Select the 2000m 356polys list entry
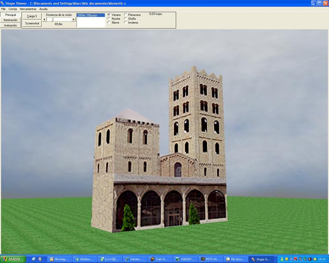Image resolution: width=329 pixels, height=263 pixels. tap(90, 15)
